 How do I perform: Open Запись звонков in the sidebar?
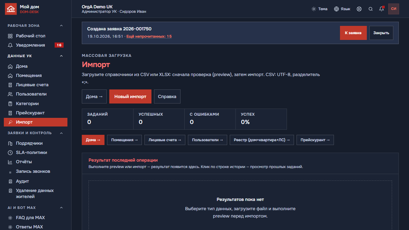pyautogui.click(x=36, y=172)
